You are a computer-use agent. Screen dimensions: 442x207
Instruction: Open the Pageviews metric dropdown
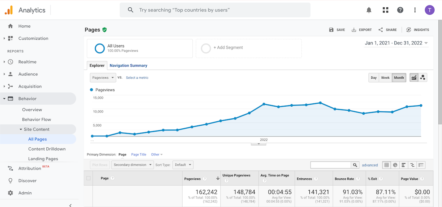pos(103,78)
